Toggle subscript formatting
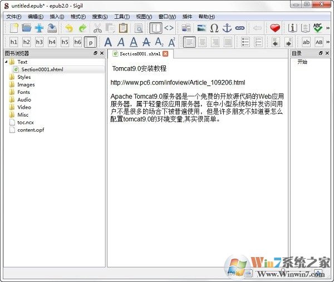Viewport: 334px width, 282px height. click(x=159, y=42)
